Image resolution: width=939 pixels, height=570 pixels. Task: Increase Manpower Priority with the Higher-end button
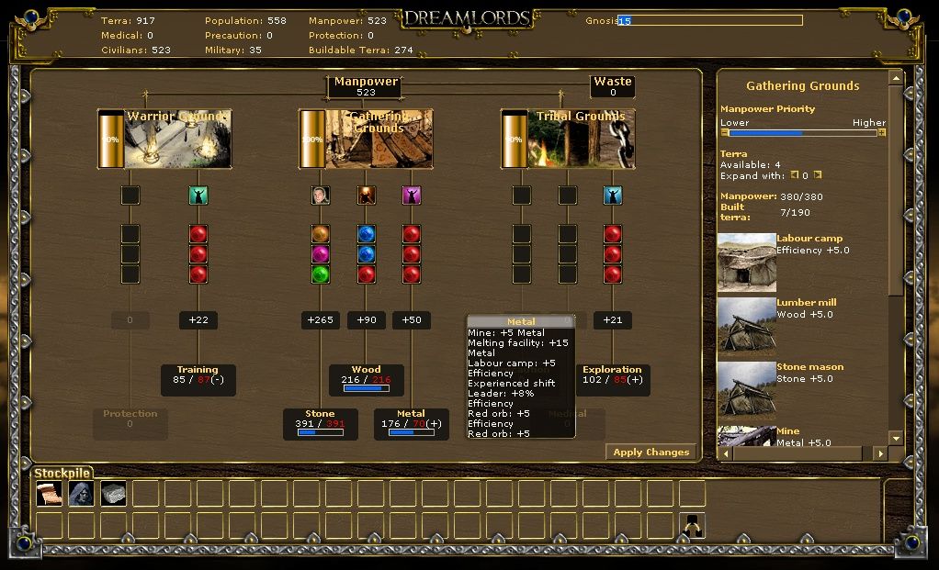882,133
